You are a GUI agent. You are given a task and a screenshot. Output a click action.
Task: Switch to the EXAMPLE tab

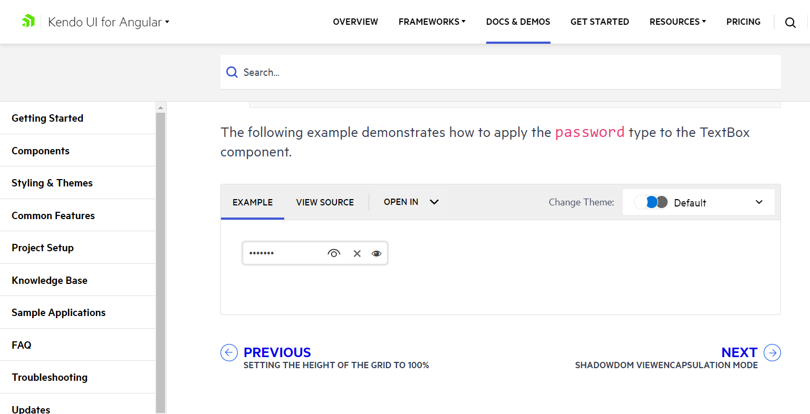[x=253, y=202]
